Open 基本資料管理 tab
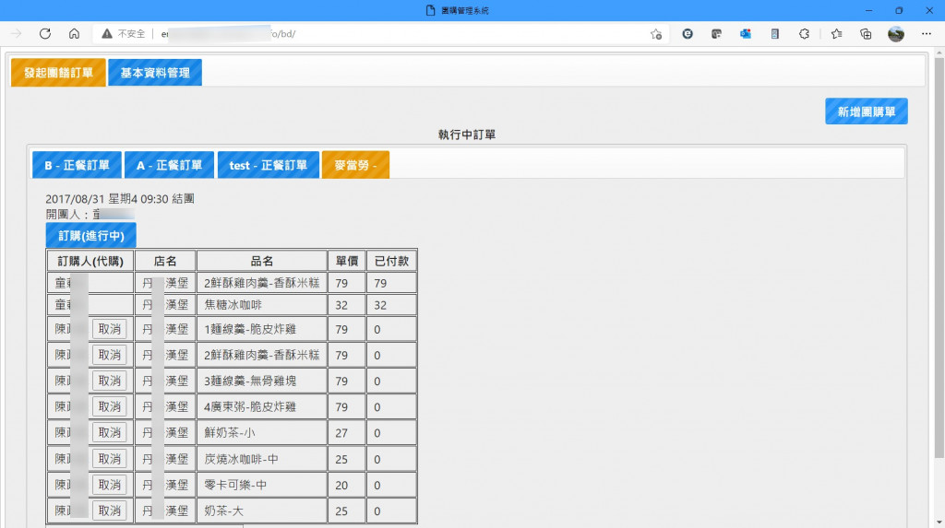Viewport: 945px width, 528px height. click(x=155, y=73)
